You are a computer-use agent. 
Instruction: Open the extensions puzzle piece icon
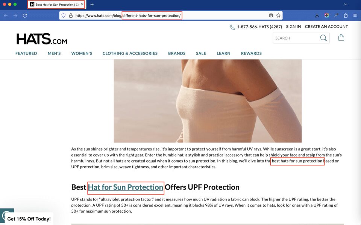346,15
